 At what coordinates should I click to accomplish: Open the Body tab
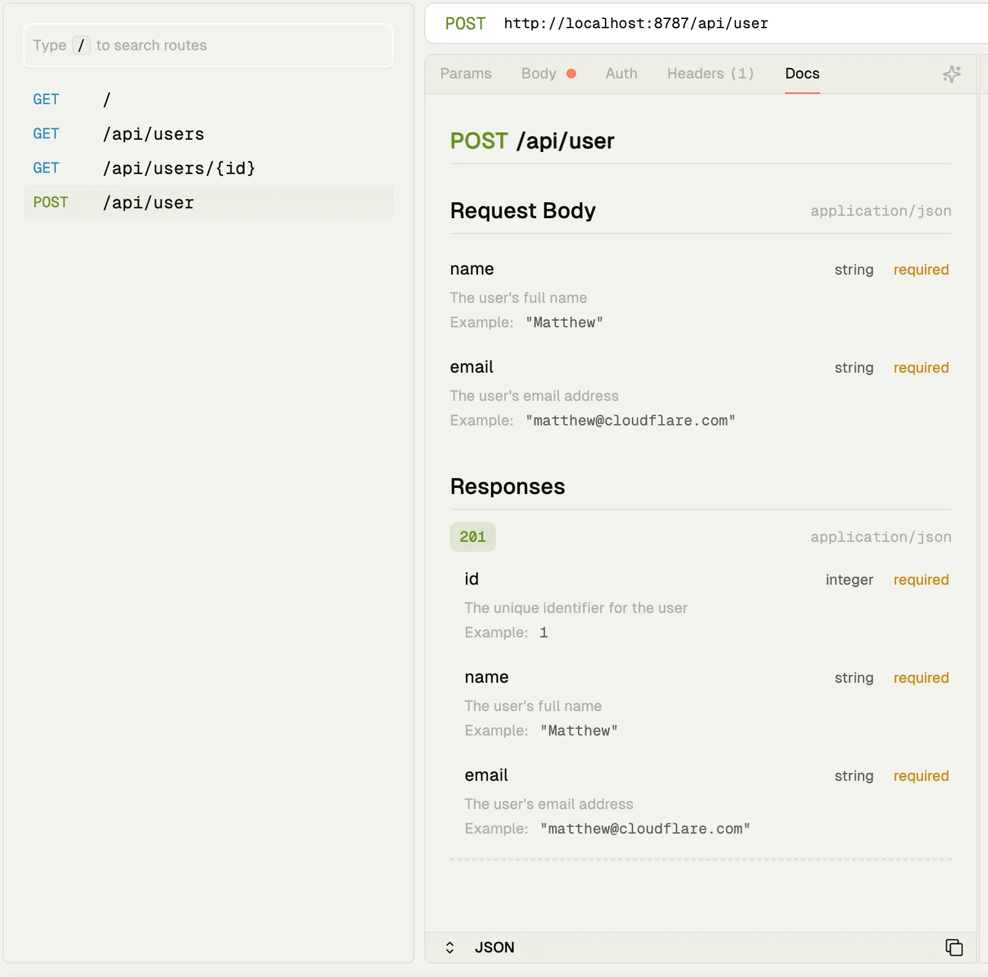538,73
